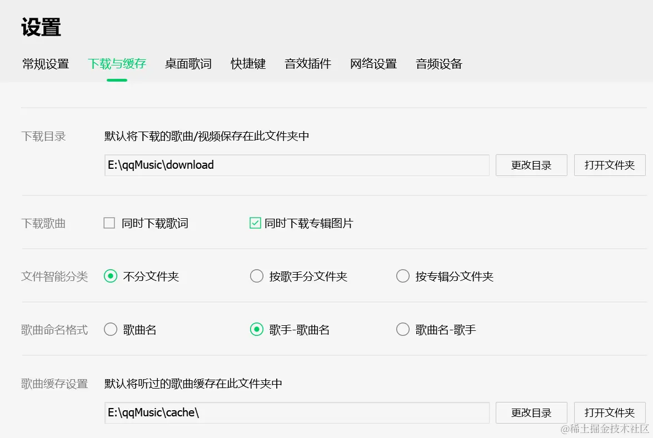Click the download directory path field

tap(297, 165)
